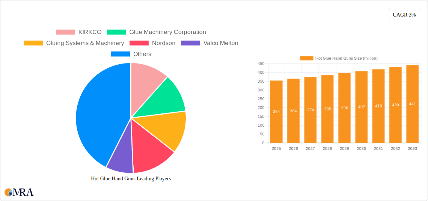
Task: Click the 2033 bar labeled 441
Action: (413, 104)
